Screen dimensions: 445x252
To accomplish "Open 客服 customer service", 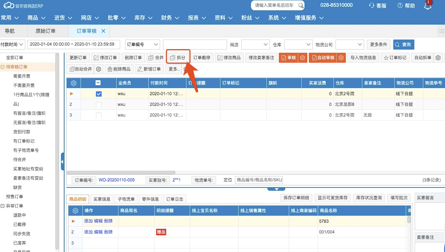I will coord(378,5).
